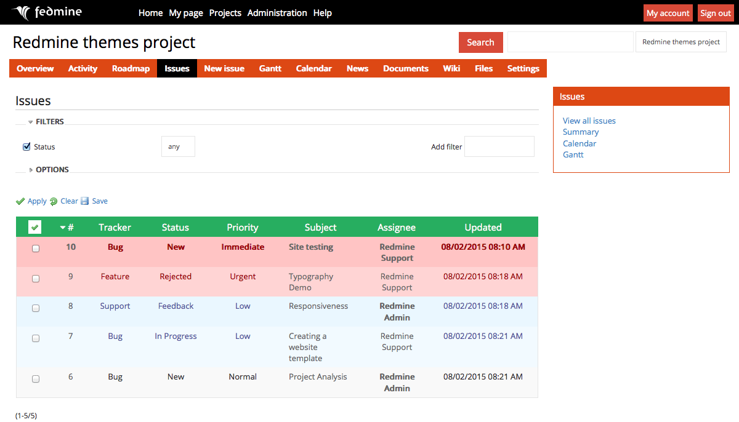Screen dimensions: 739x422
Task: Switch to the Calendar tab
Action: (x=314, y=68)
